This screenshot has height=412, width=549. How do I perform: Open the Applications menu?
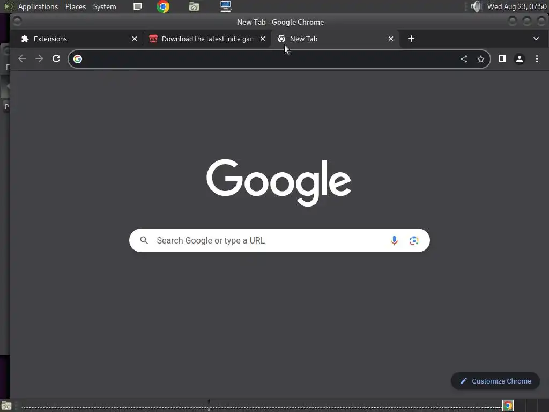(x=38, y=6)
